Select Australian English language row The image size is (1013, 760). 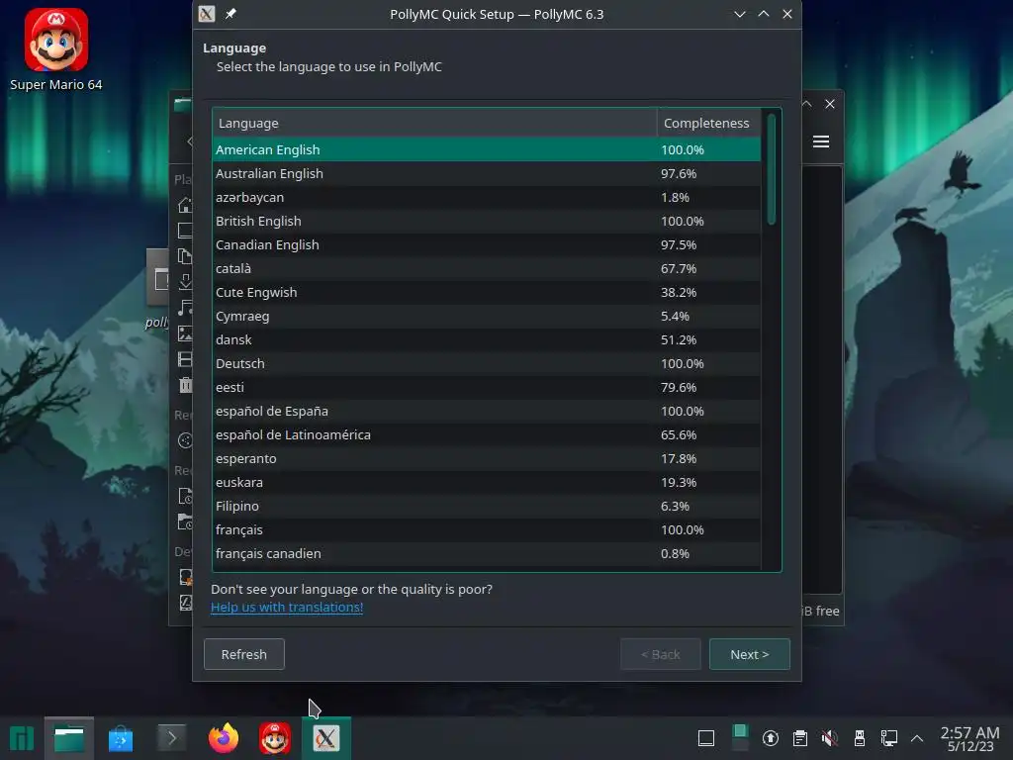tap(487, 173)
